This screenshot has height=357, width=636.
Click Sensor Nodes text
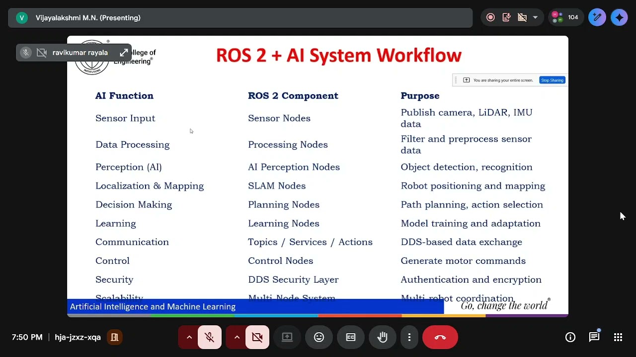pyautogui.click(x=279, y=118)
